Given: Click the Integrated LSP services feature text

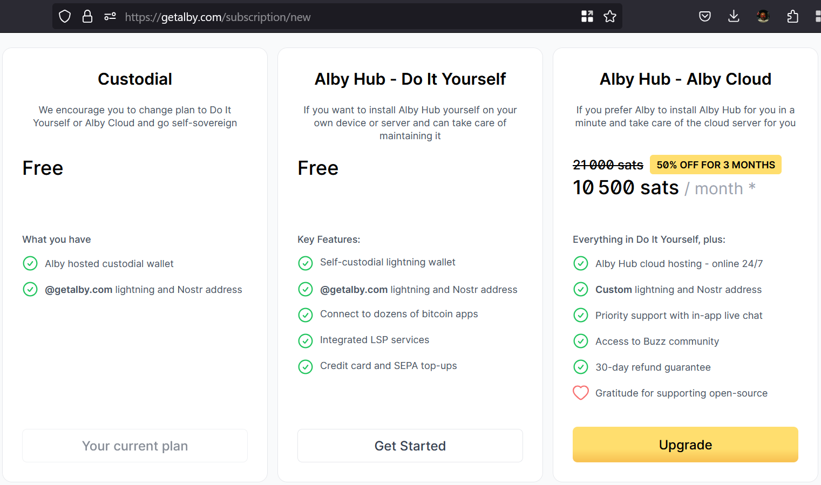Looking at the screenshot, I should coord(375,340).
